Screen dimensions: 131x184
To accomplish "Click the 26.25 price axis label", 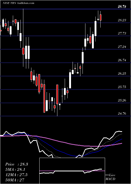I will coord(122,74).
